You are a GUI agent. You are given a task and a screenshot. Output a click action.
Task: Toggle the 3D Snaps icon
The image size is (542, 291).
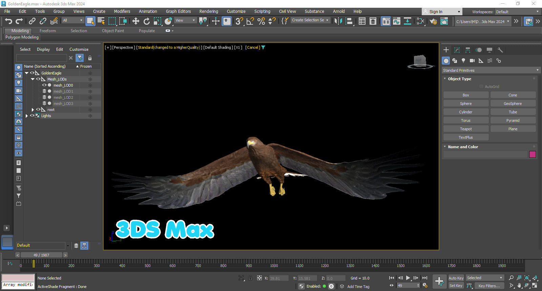click(239, 21)
